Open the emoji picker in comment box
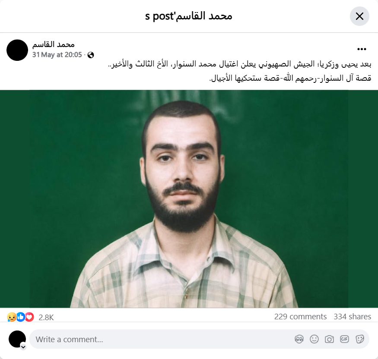The height and width of the screenshot is (359, 378). coord(314,339)
